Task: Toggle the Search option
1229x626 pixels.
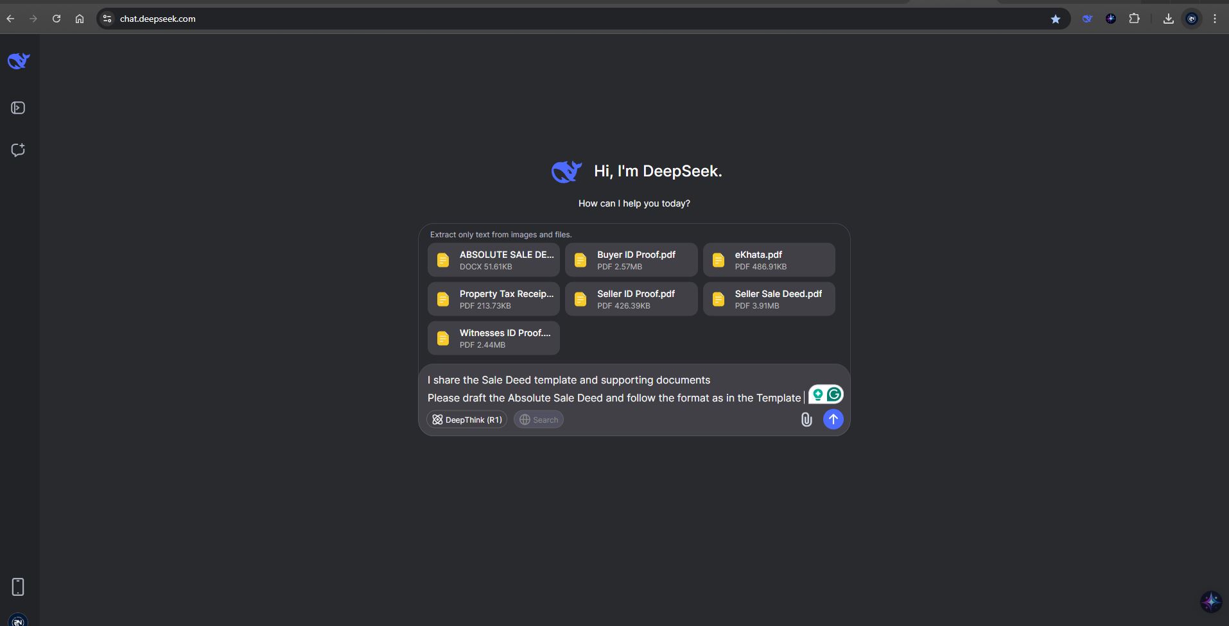Action: [538, 419]
